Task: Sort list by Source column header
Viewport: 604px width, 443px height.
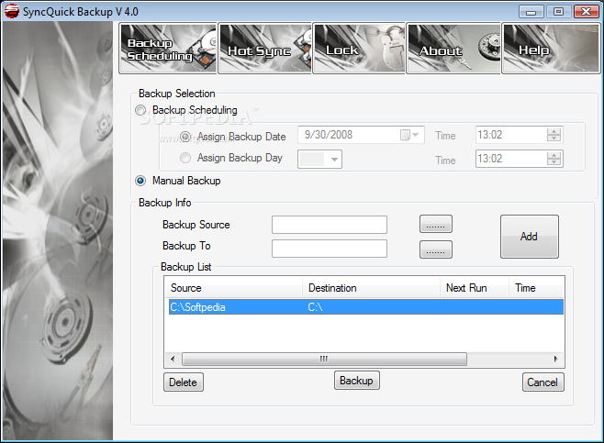Action: point(233,288)
